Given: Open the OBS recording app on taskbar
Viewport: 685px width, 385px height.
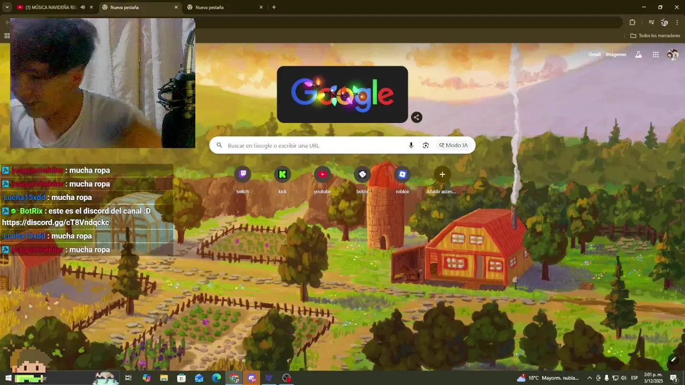Looking at the screenshot, I should 287,378.
